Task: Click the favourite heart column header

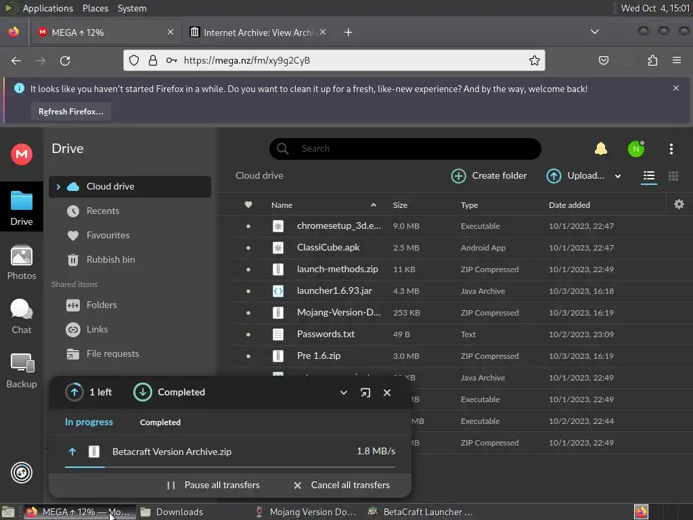Action: (248, 204)
